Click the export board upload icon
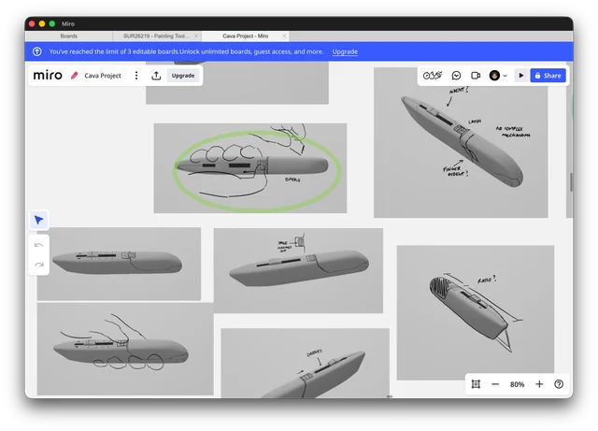Screen dimensions: 598x431 [156, 76]
